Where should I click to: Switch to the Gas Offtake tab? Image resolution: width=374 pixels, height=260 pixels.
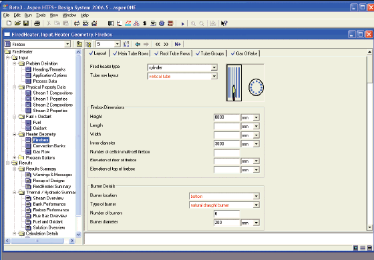244,53
